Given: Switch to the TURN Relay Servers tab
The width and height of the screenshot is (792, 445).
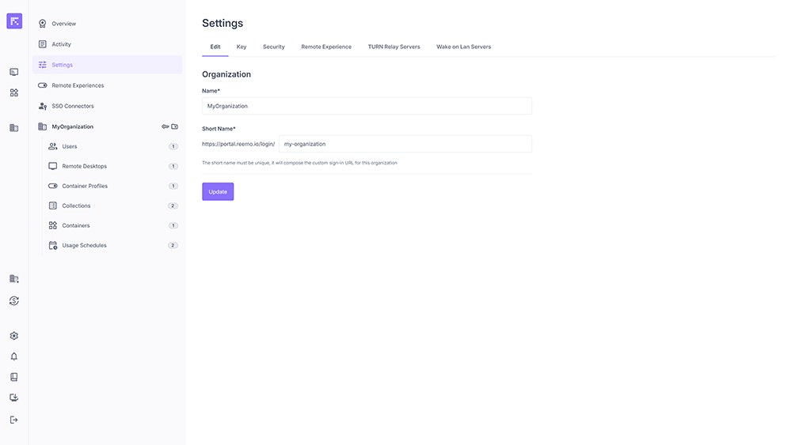Looking at the screenshot, I should coord(394,47).
